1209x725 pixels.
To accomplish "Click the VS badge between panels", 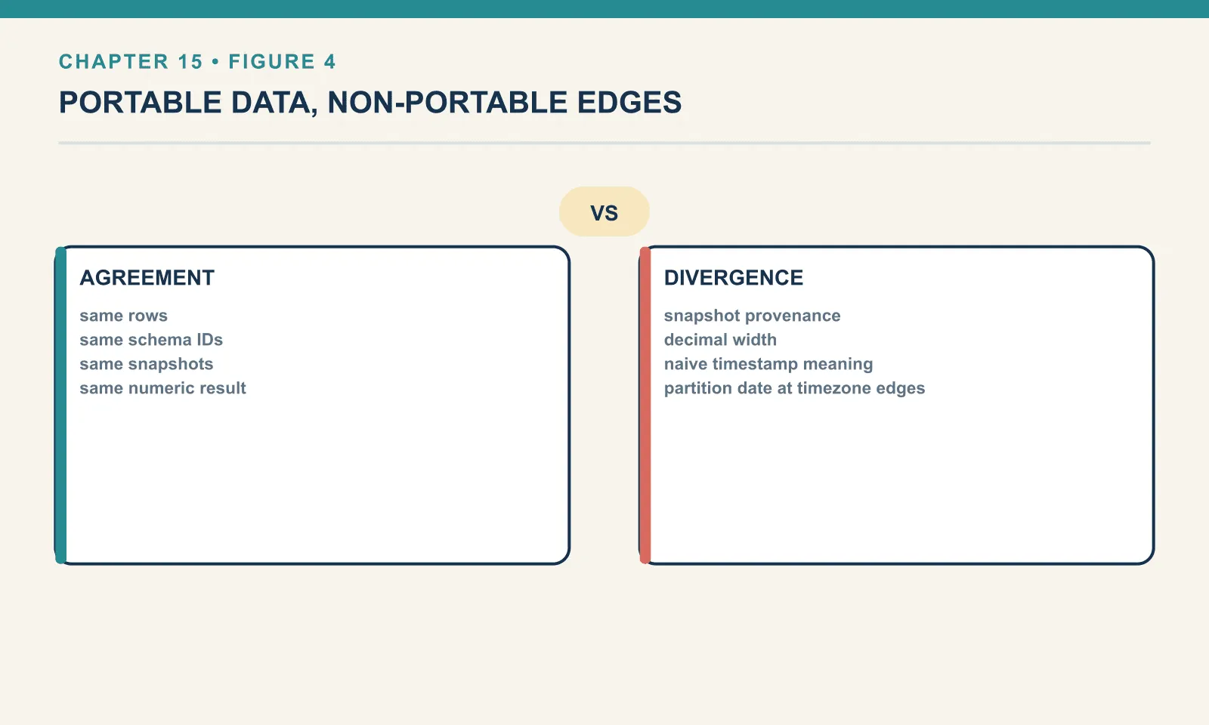I will coord(604,212).
